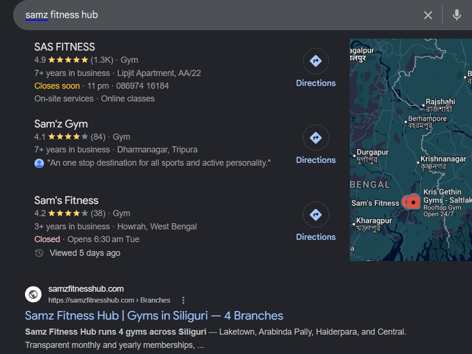The height and width of the screenshot is (354, 472).
Task: Click the history icon next to Viewed 5 days ago
Action: tap(39, 253)
